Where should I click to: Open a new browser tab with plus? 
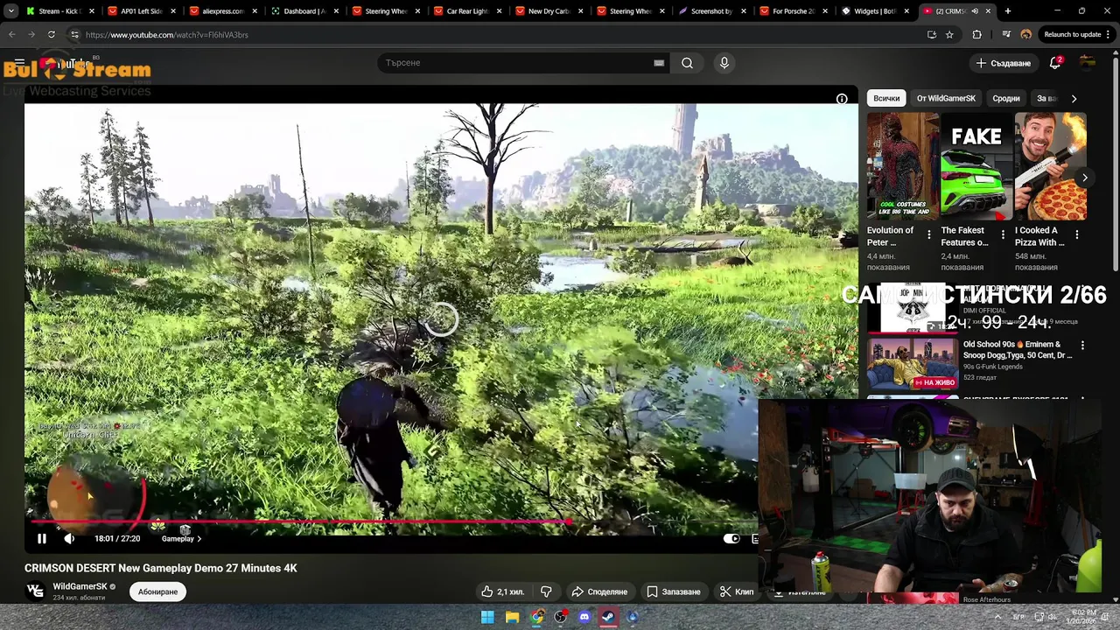1008,11
